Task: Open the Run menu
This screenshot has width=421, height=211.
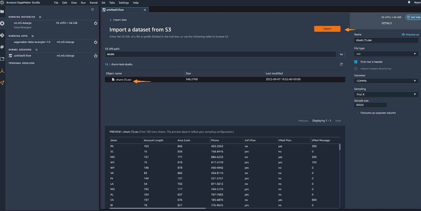Action: point(83,3)
